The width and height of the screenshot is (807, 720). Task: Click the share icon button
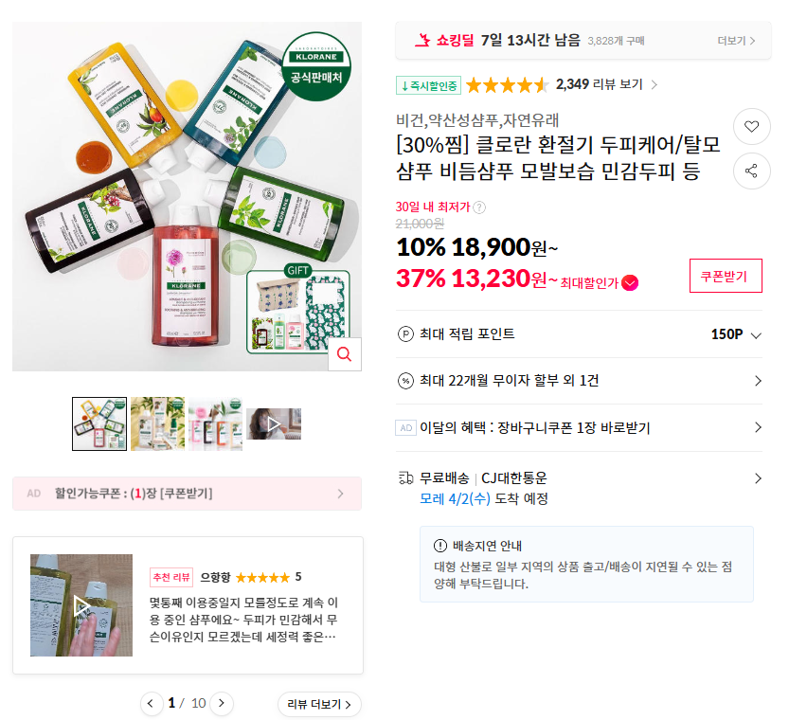[x=752, y=171]
